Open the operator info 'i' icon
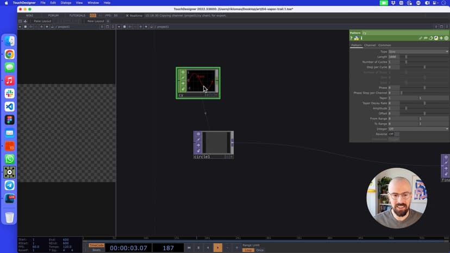This screenshot has width=450, height=253. coord(361,39)
